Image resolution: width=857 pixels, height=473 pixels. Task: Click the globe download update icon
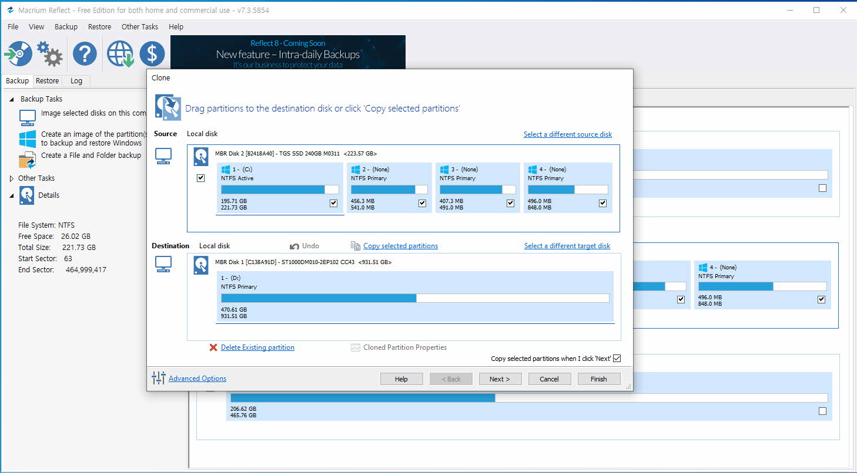pos(120,54)
